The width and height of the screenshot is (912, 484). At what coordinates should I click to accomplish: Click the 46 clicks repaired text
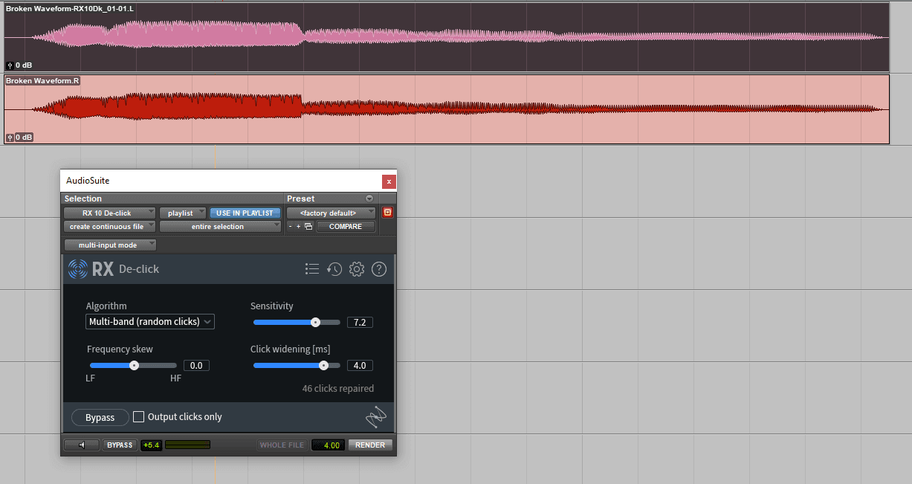click(338, 388)
